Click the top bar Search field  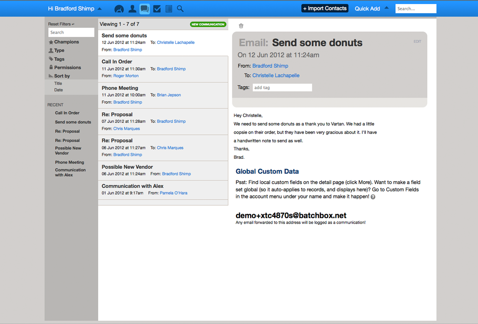tap(416, 9)
